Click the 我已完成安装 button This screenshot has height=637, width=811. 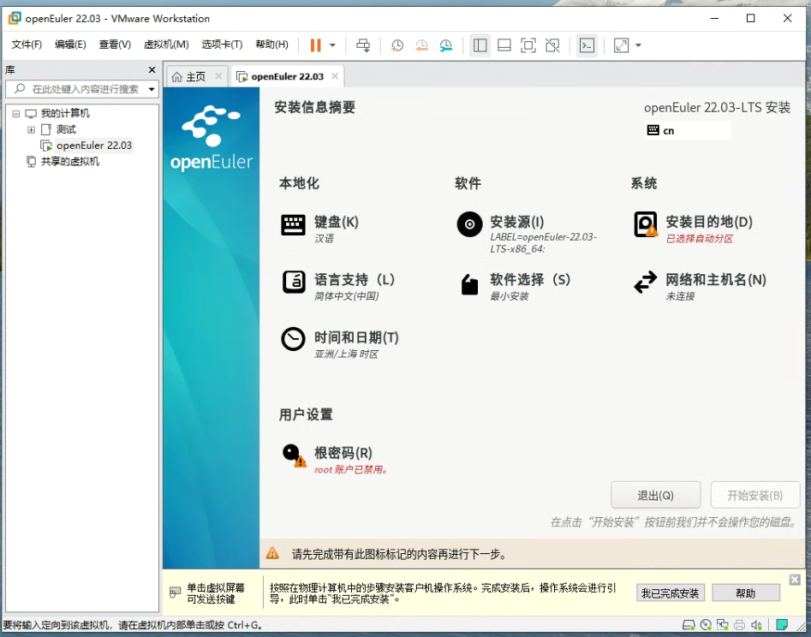click(670, 593)
